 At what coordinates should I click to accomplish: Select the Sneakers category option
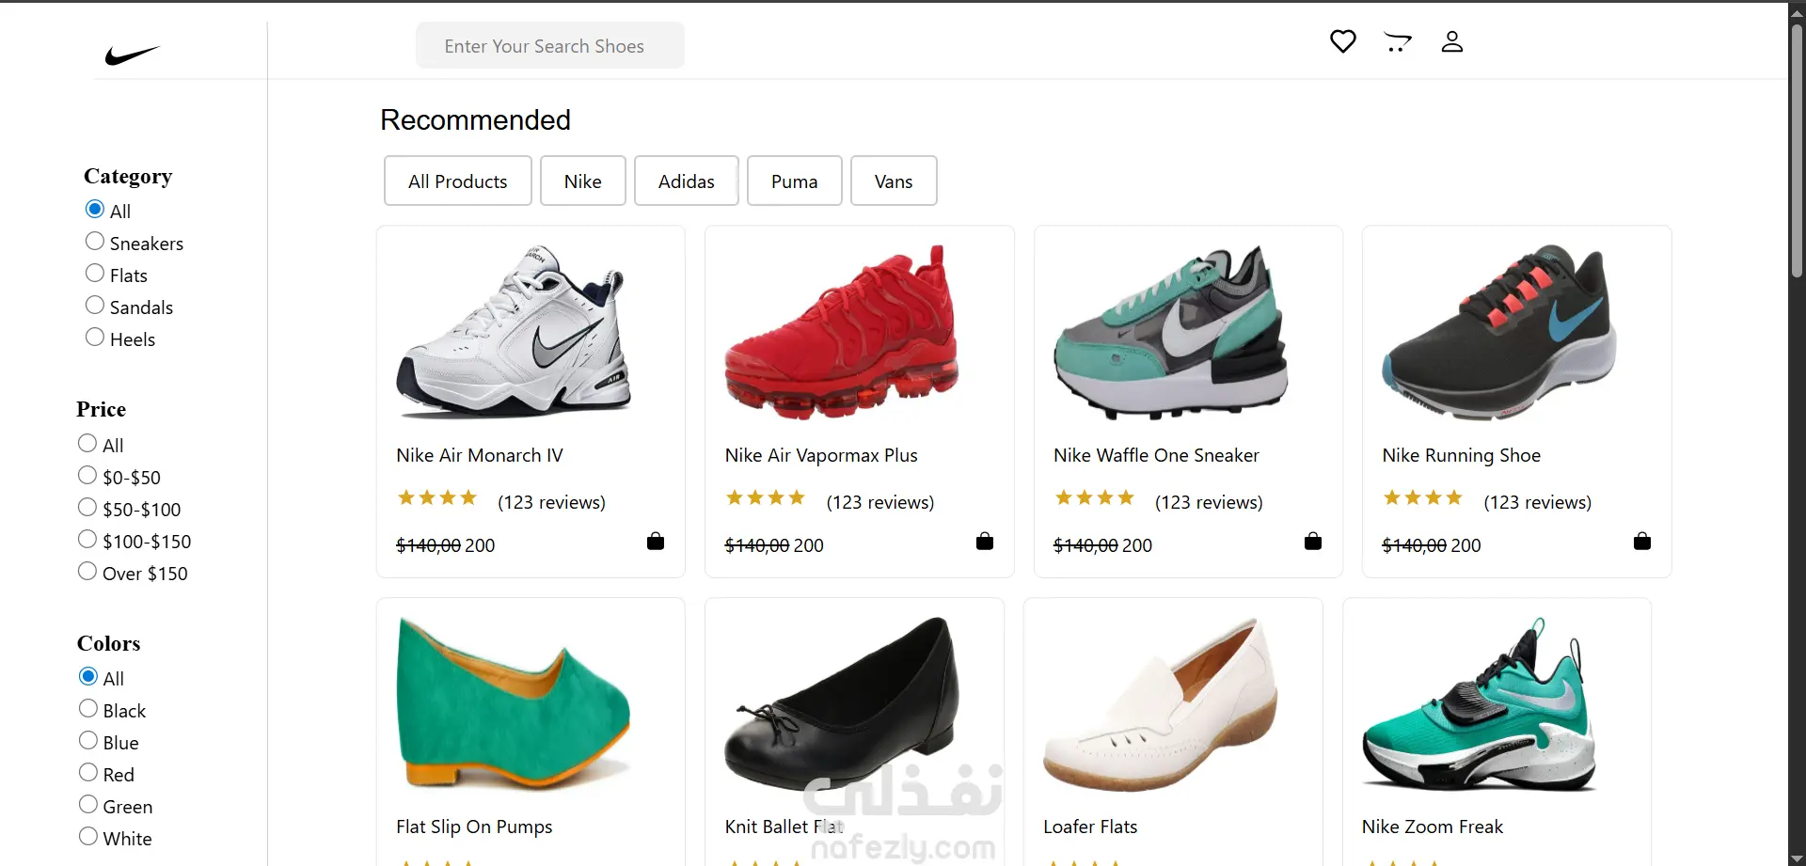tap(95, 241)
